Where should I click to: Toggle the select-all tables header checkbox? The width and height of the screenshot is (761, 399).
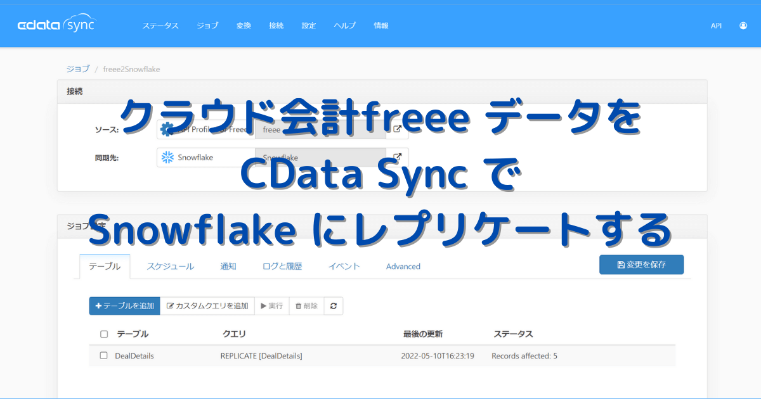tap(104, 334)
